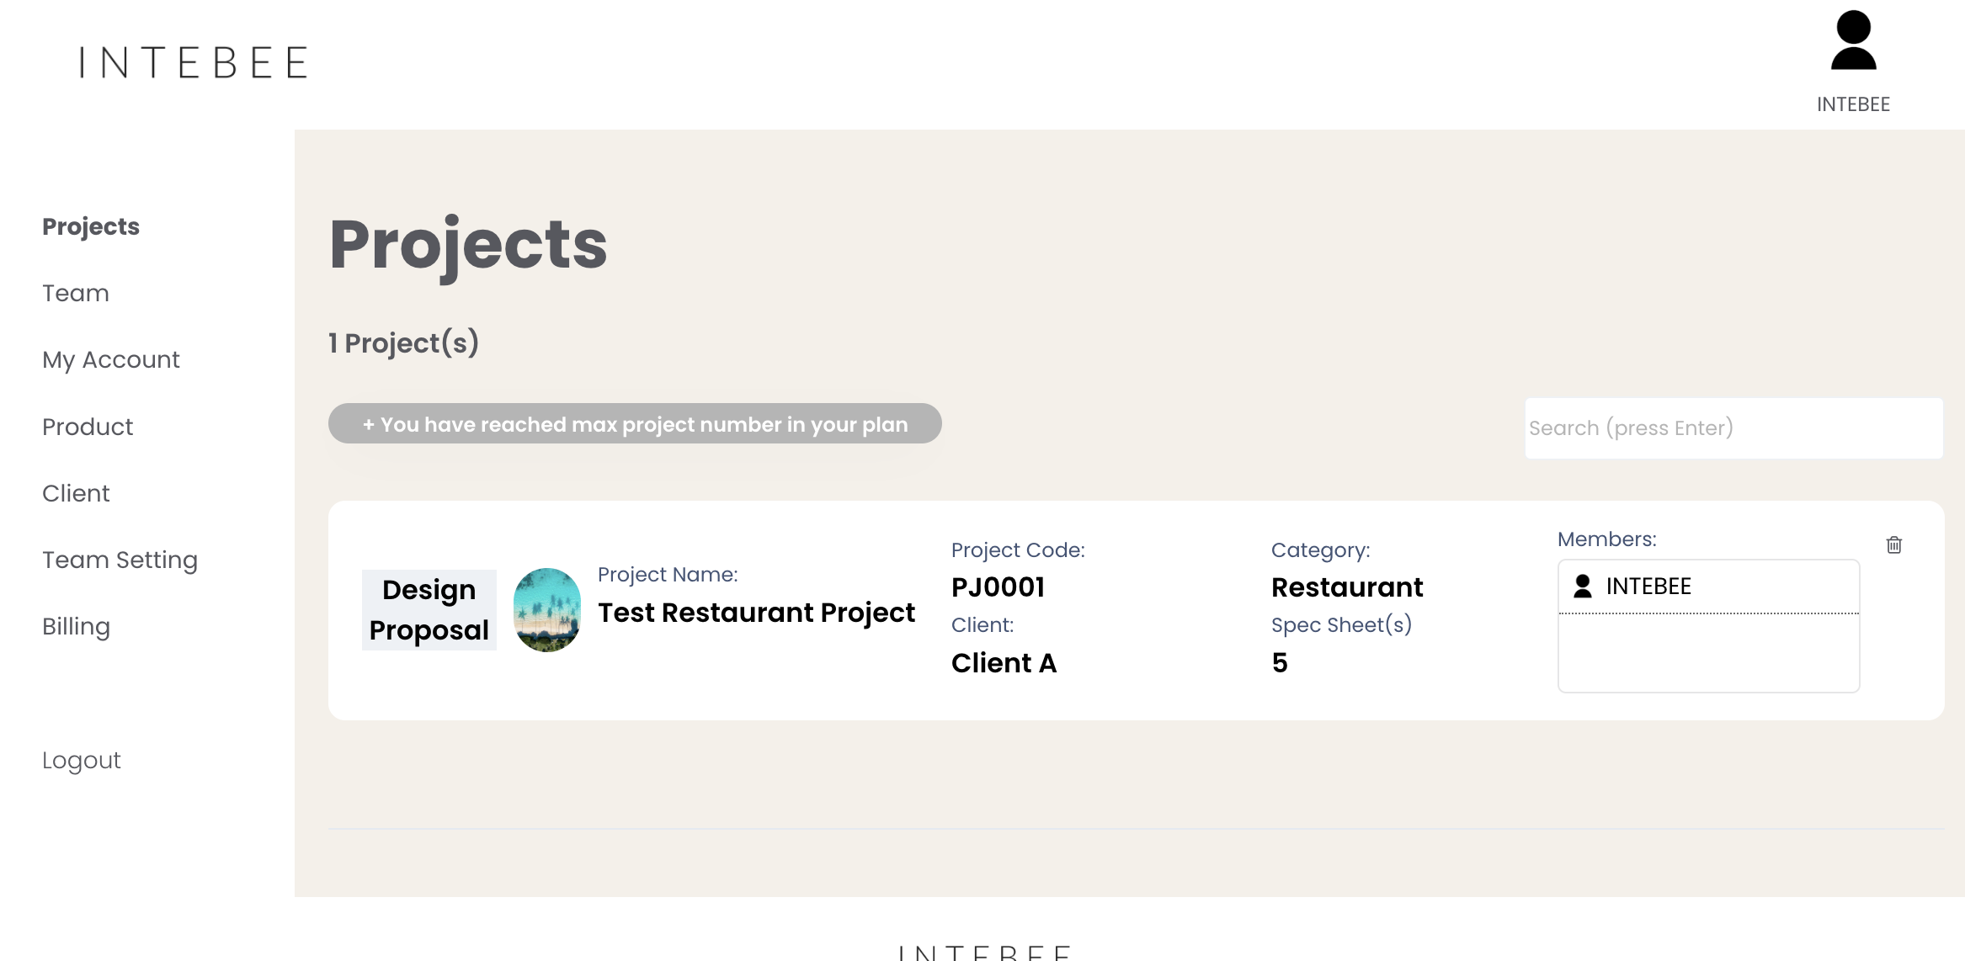Image resolution: width=1965 pixels, height=961 pixels.
Task: Go to the Team page
Action: tap(76, 293)
